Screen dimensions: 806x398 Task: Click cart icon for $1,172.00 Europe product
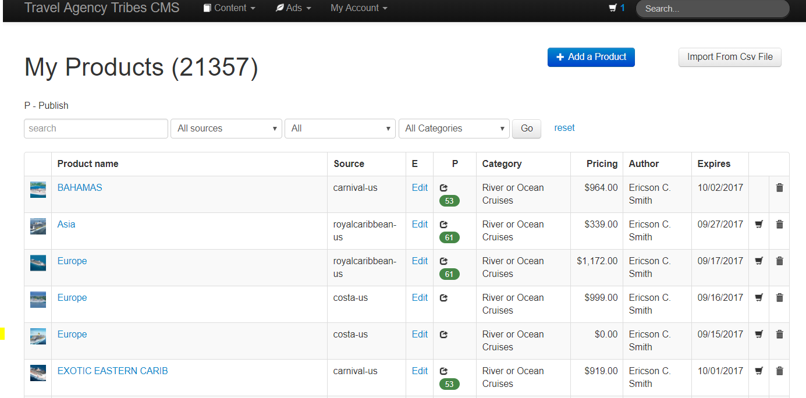[759, 261]
